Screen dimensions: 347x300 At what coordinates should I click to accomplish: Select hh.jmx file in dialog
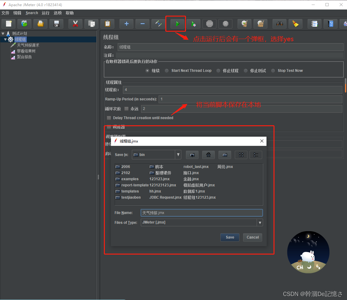[x=155, y=191]
